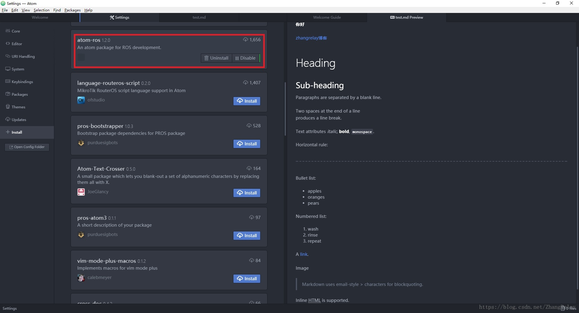The height and width of the screenshot is (313, 579).
Task: Select the Install section in sidebar
Action: click(x=27, y=132)
